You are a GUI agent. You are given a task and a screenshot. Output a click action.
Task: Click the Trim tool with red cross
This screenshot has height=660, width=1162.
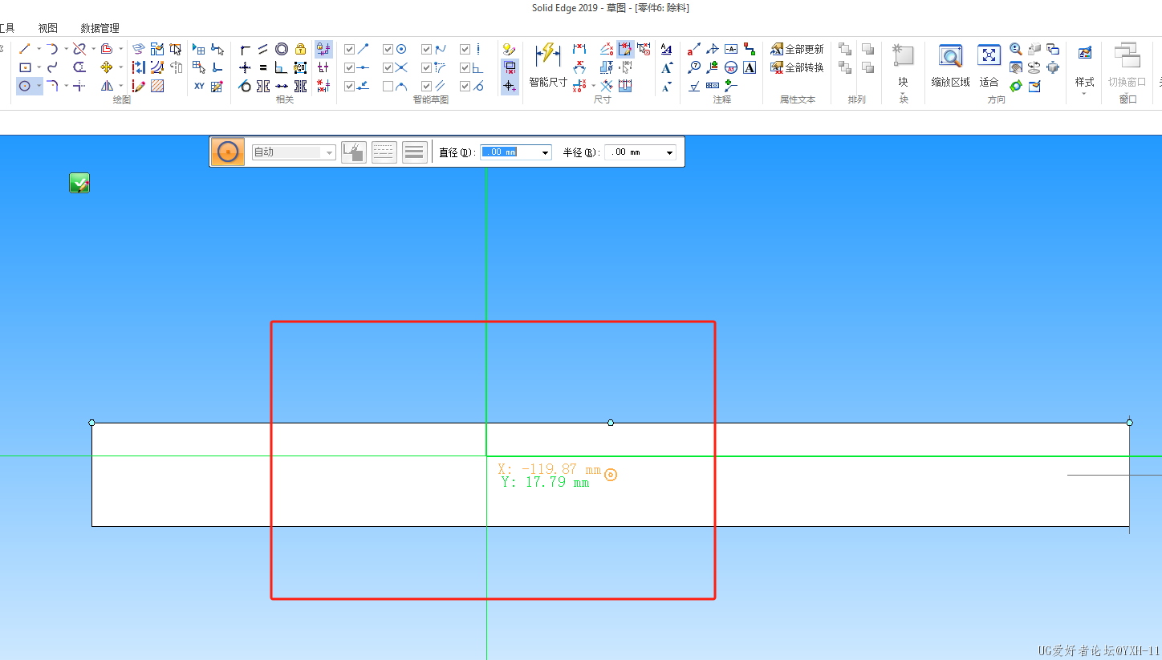pos(79,49)
